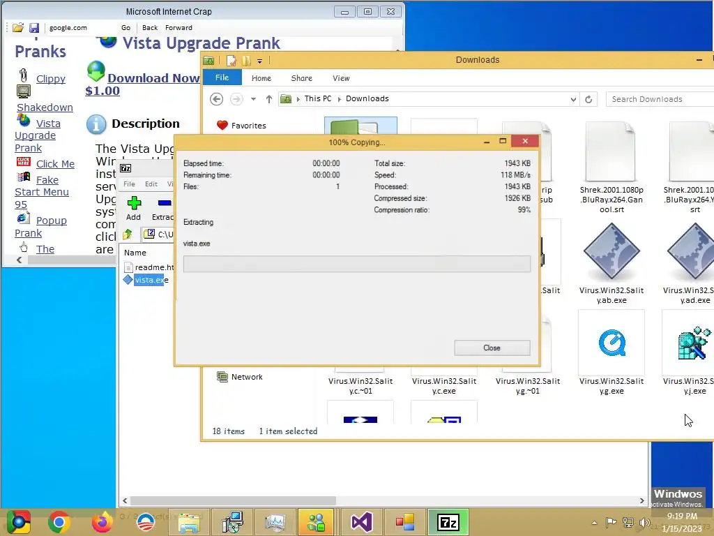The width and height of the screenshot is (714, 536).
Task: Show hidden tray icons arrow
Action: tap(594, 523)
